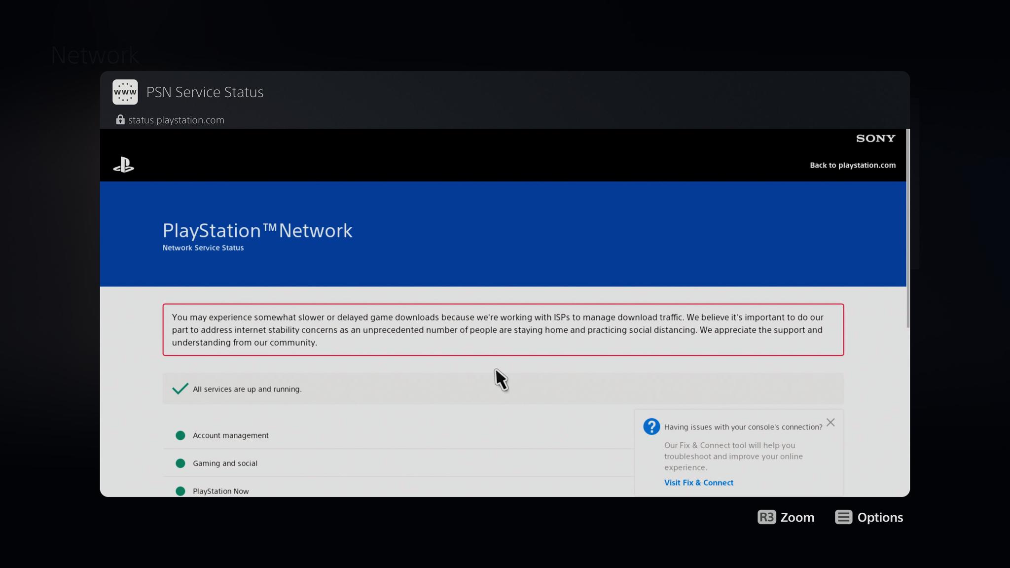The image size is (1010, 568).
Task: Click the Options menu icon badge
Action: (x=843, y=517)
